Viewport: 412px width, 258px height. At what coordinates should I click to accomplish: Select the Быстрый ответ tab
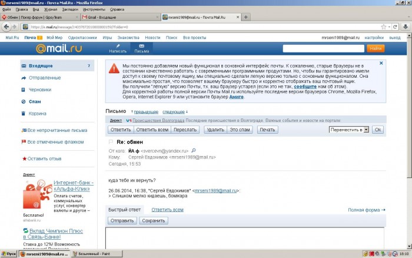click(125, 210)
